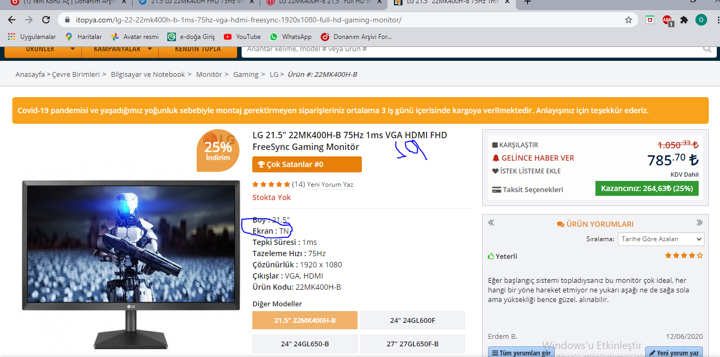Open Taksit Seçenekleri installment options
Viewport: 720px width, 357px height.
pos(527,189)
